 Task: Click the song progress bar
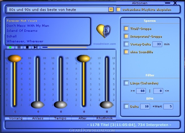pos(64,47)
